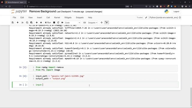Screen dimensions: 192x108
Task: Copy selected cells with the toolbar icon
Action: pyautogui.click(x=27, y=22)
